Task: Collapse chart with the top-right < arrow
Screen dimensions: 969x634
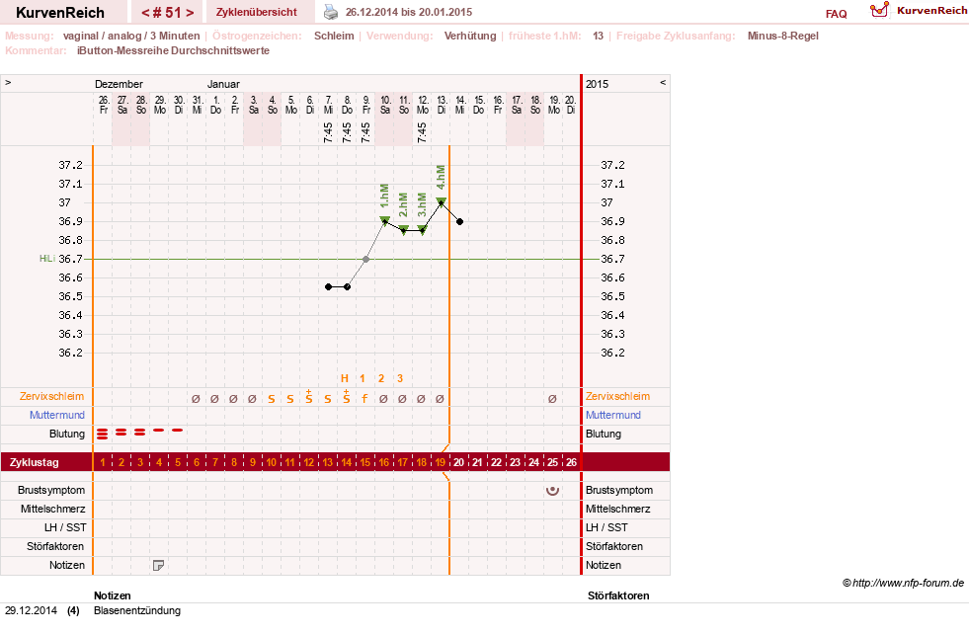Action: point(663,82)
